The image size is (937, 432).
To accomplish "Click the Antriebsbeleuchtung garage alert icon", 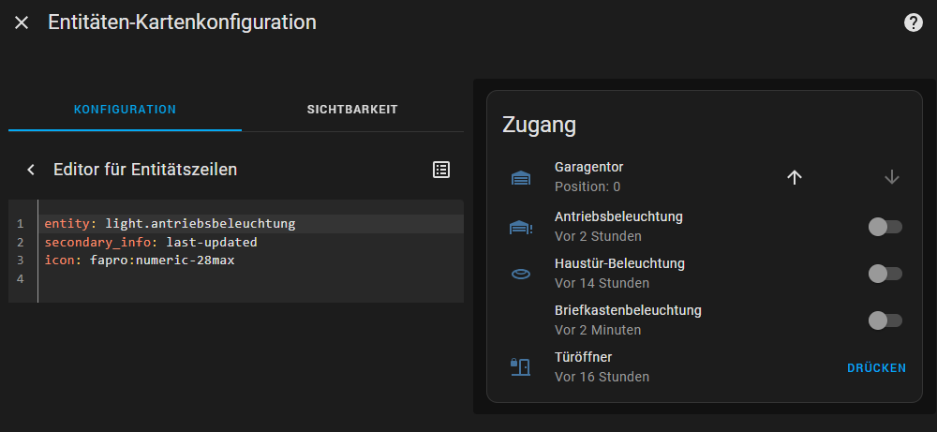I will click(521, 226).
